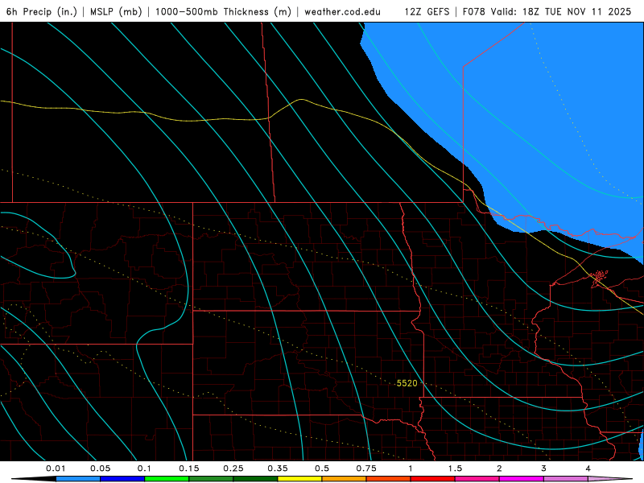
Task: Click the '6h Precip (in.)' title text
Action: [x=42, y=11]
